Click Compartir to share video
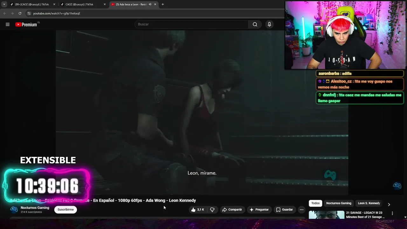This screenshot has width=407, height=229. [232, 210]
